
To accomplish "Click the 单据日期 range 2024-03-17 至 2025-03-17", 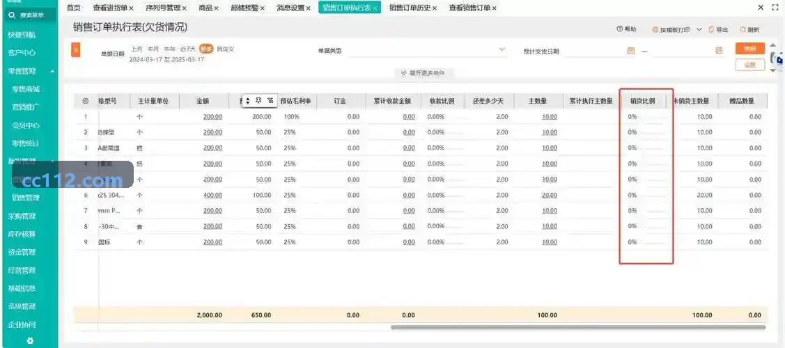I will (166, 59).
